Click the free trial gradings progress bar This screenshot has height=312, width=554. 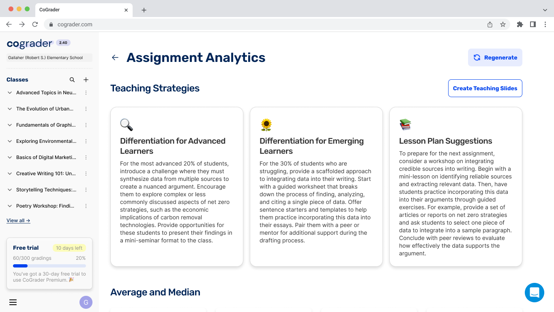(x=49, y=266)
